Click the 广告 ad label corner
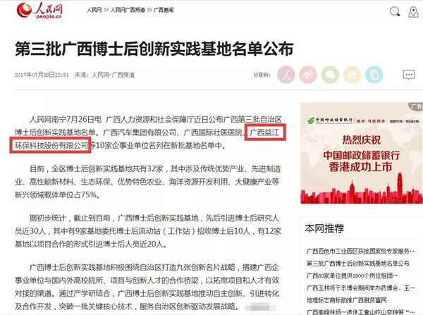Viewport: 423px width, 315px height. (x=417, y=106)
